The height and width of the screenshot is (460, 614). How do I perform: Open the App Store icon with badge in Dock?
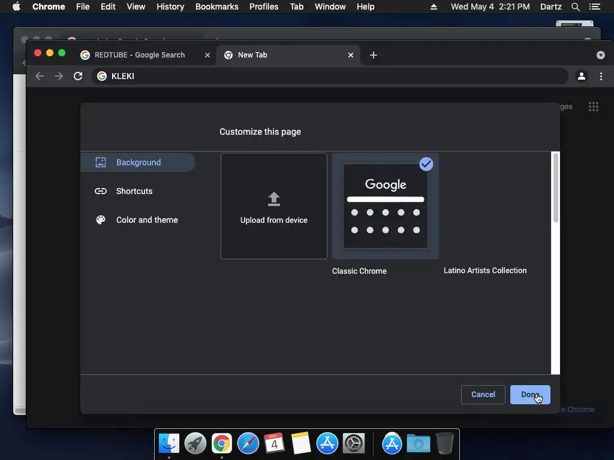[392, 444]
